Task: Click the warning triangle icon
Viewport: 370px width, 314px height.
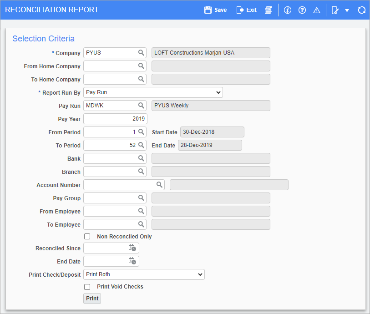Action: tap(317, 10)
